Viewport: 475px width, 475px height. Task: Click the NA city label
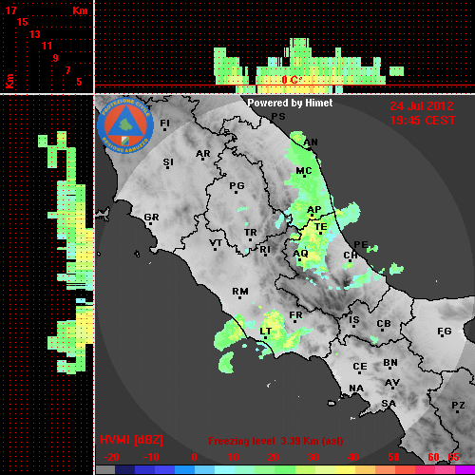point(356,389)
